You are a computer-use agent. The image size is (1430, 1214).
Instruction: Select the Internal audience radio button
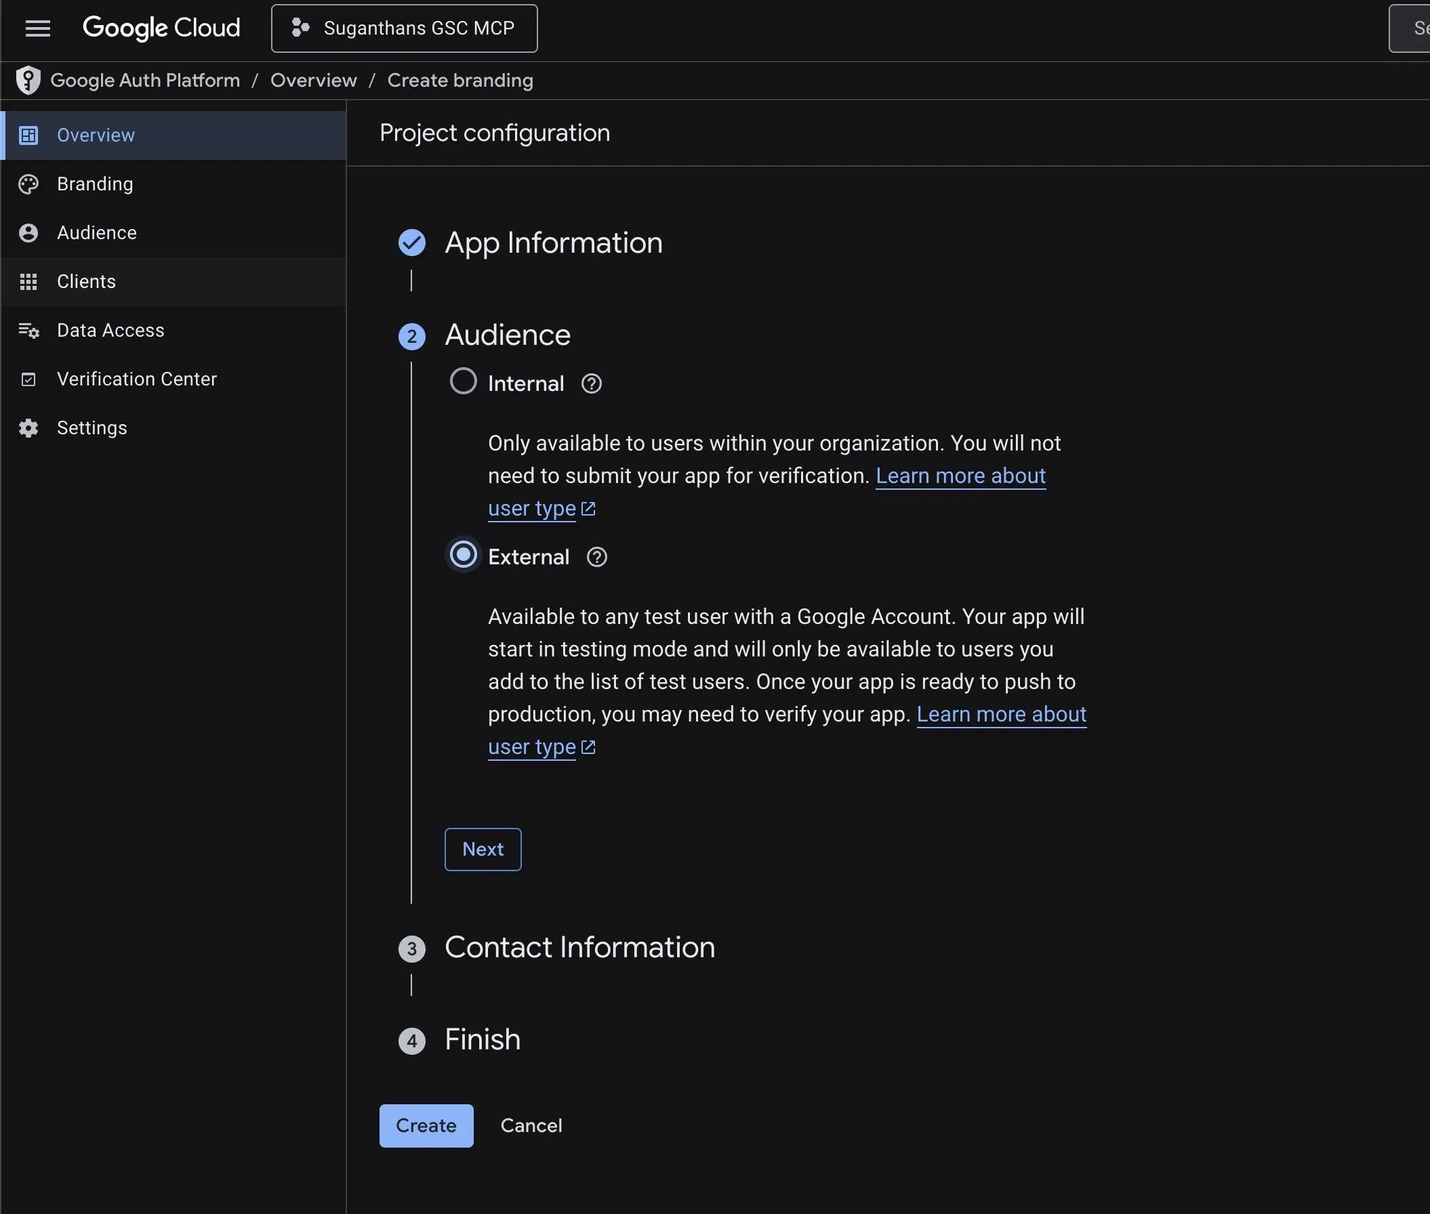coord(463,381)
